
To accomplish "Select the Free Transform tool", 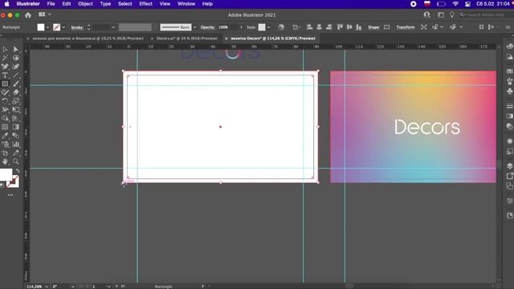I will tap(15, 110).
